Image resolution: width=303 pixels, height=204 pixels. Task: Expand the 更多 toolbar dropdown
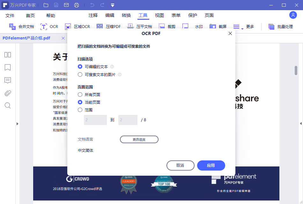(x=250, y=27)
